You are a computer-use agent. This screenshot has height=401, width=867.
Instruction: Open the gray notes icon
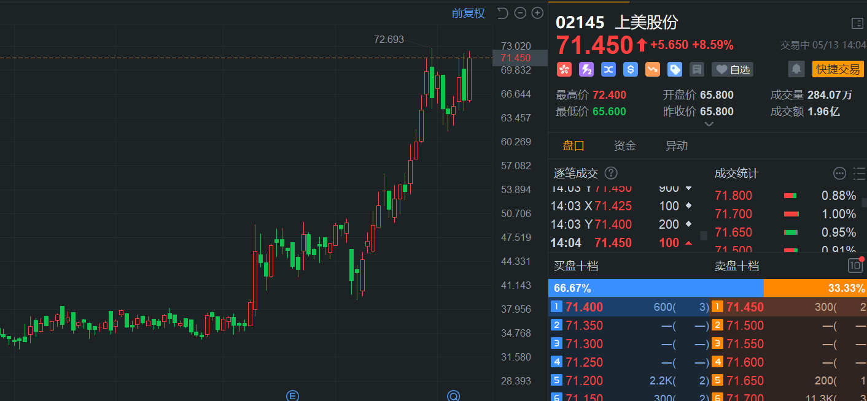[697, 69]
